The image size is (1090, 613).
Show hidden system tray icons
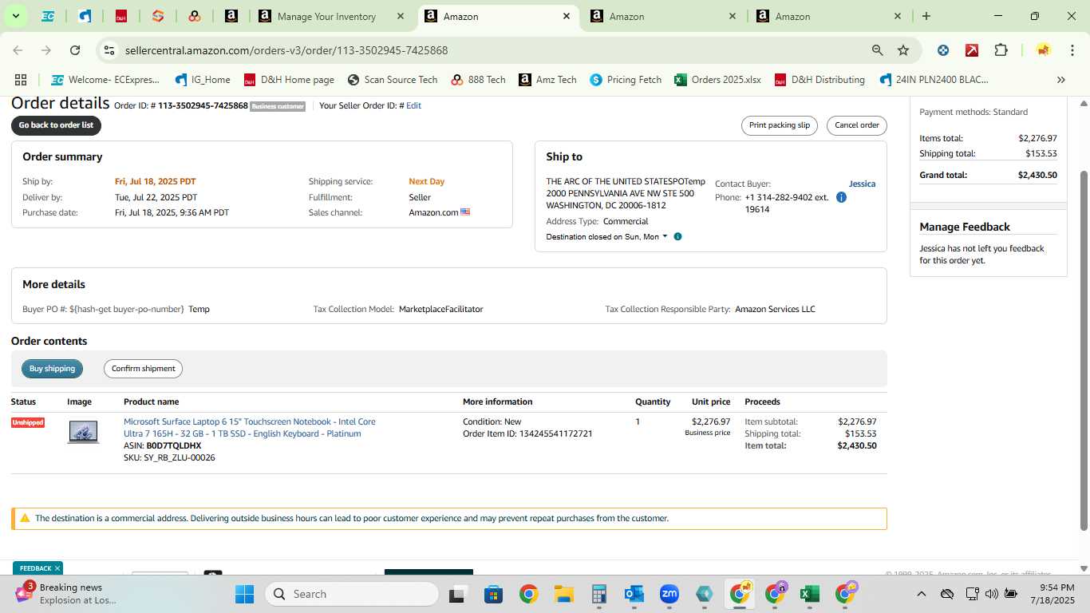[x=921, y=594]
